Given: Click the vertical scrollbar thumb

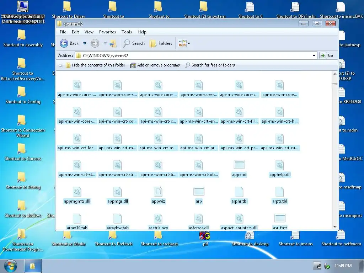Looking at the screenshot, I should point(335,84).
